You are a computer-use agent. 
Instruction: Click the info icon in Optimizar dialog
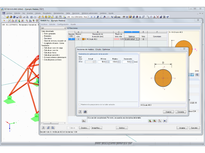(x=85, y=112)
